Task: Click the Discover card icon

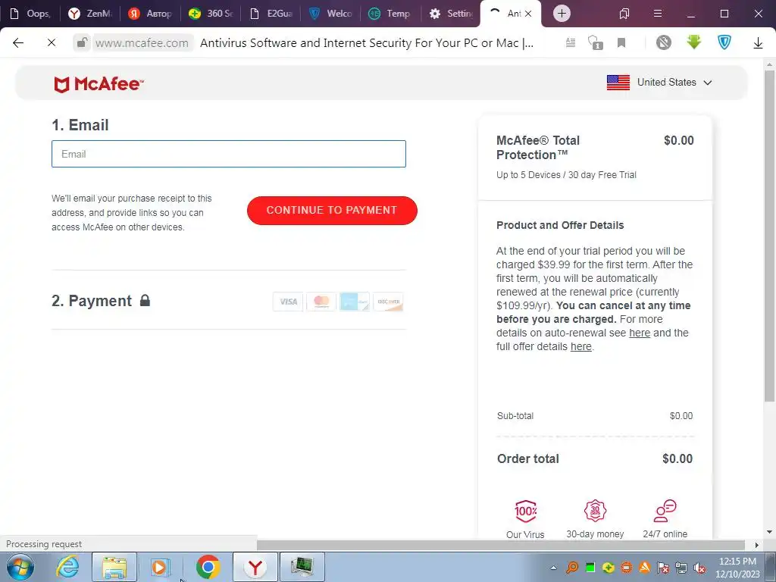Action: (388, 302)
